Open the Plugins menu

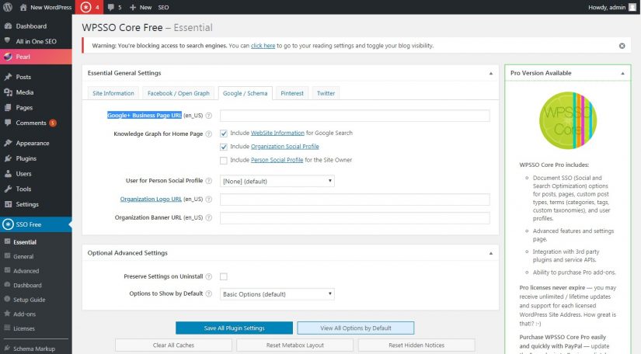(36, 158)
